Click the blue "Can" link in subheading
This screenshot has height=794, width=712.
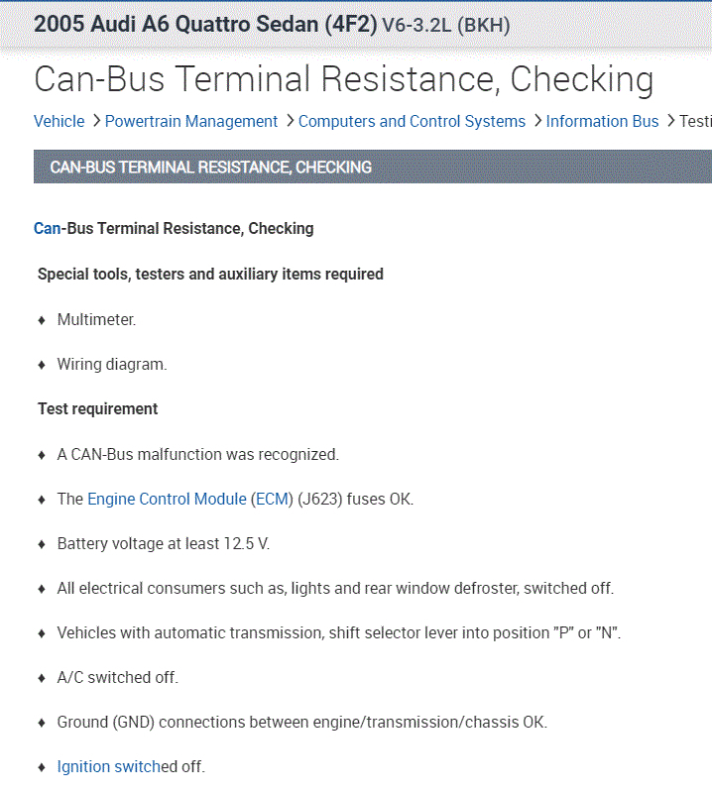pos(48,229)
